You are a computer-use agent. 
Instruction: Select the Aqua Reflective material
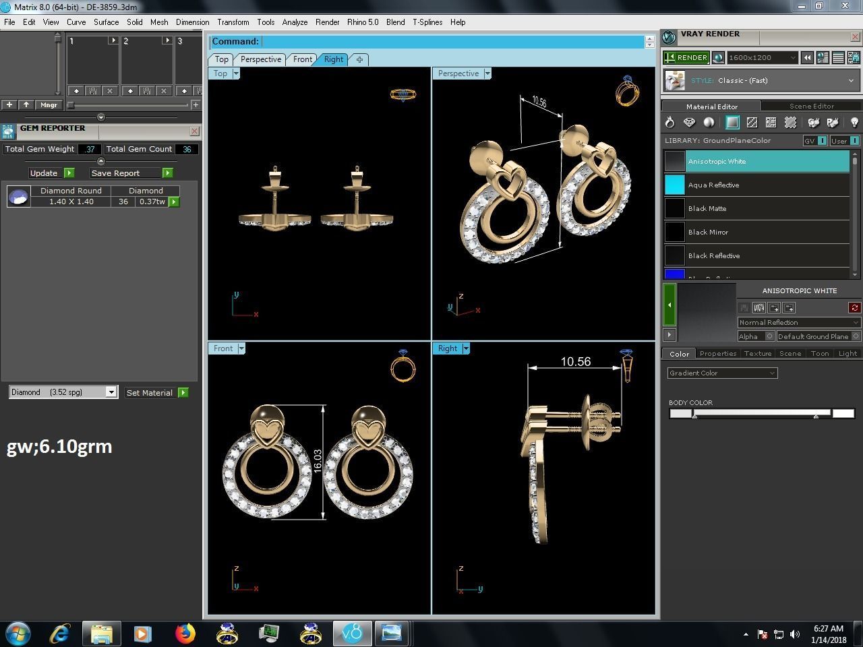[x=756, y=185]
